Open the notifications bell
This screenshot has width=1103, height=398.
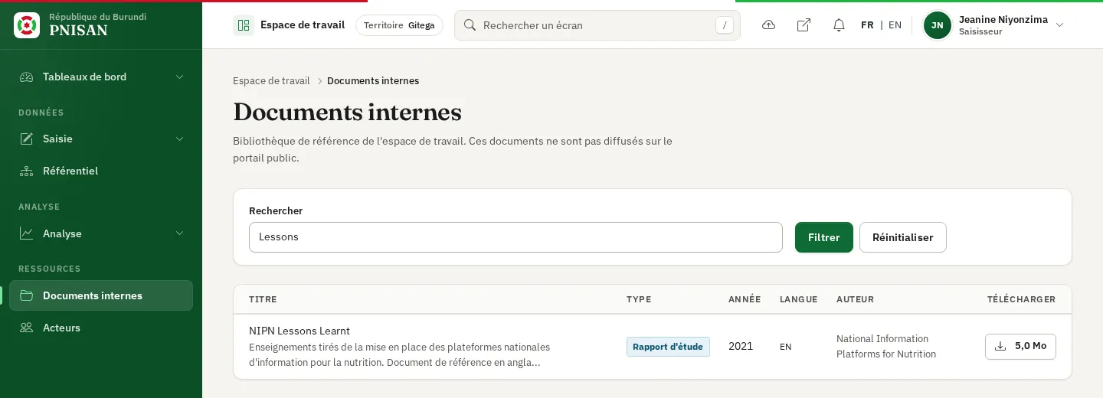point(839,25)
